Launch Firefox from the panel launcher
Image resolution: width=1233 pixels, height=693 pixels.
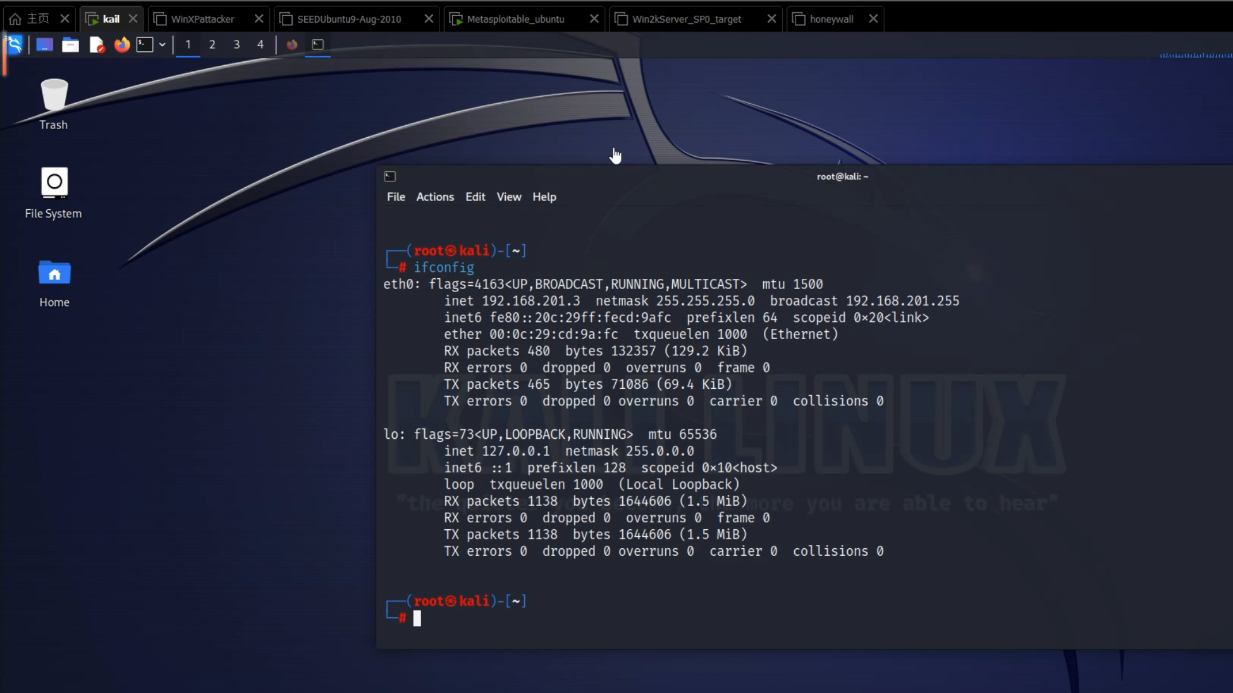pos(121,44)
